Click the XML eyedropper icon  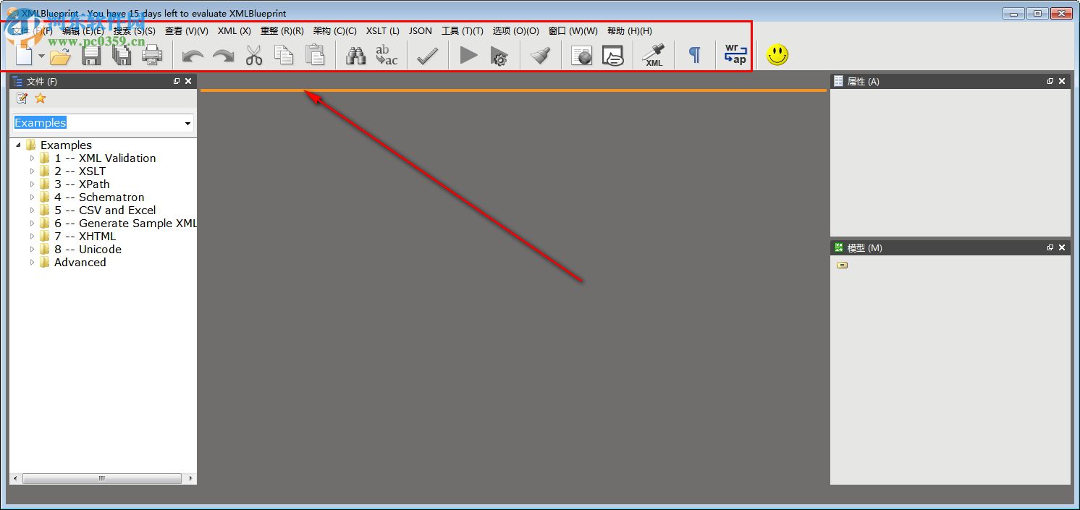(654, 56)
